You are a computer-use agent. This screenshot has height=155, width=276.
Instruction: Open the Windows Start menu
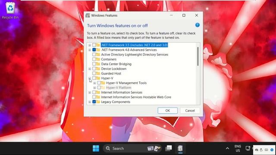pos(96,149)
